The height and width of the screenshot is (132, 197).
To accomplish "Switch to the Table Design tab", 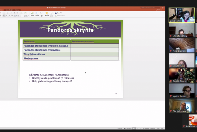I will pos(9,10).
